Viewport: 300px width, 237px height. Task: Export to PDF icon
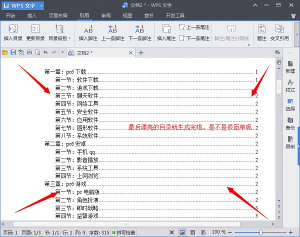pos(21,52)
